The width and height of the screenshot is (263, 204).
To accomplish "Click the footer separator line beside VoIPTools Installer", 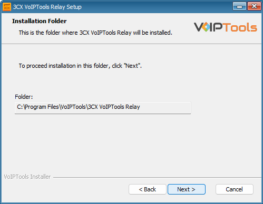I will point(157,178).
